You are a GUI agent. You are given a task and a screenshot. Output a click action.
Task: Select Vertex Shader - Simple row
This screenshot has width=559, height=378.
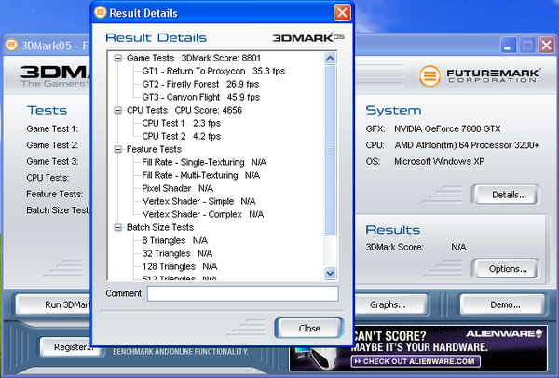point(198,201)
